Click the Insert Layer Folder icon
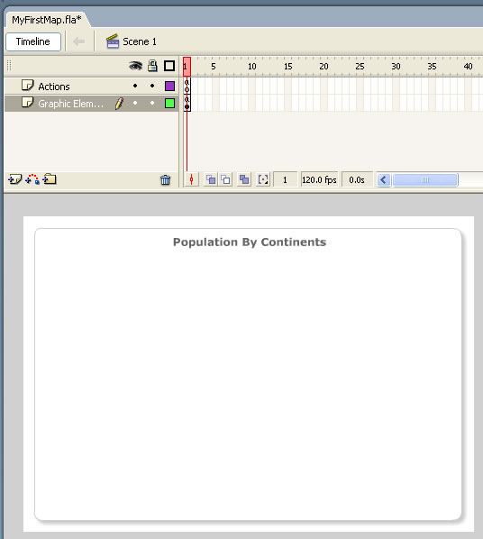Image resolution: width=483 pixels, height=539 pixels. [50, 178]
